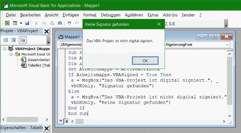
Task: Open the ? help menu
Action: [200, 15]
